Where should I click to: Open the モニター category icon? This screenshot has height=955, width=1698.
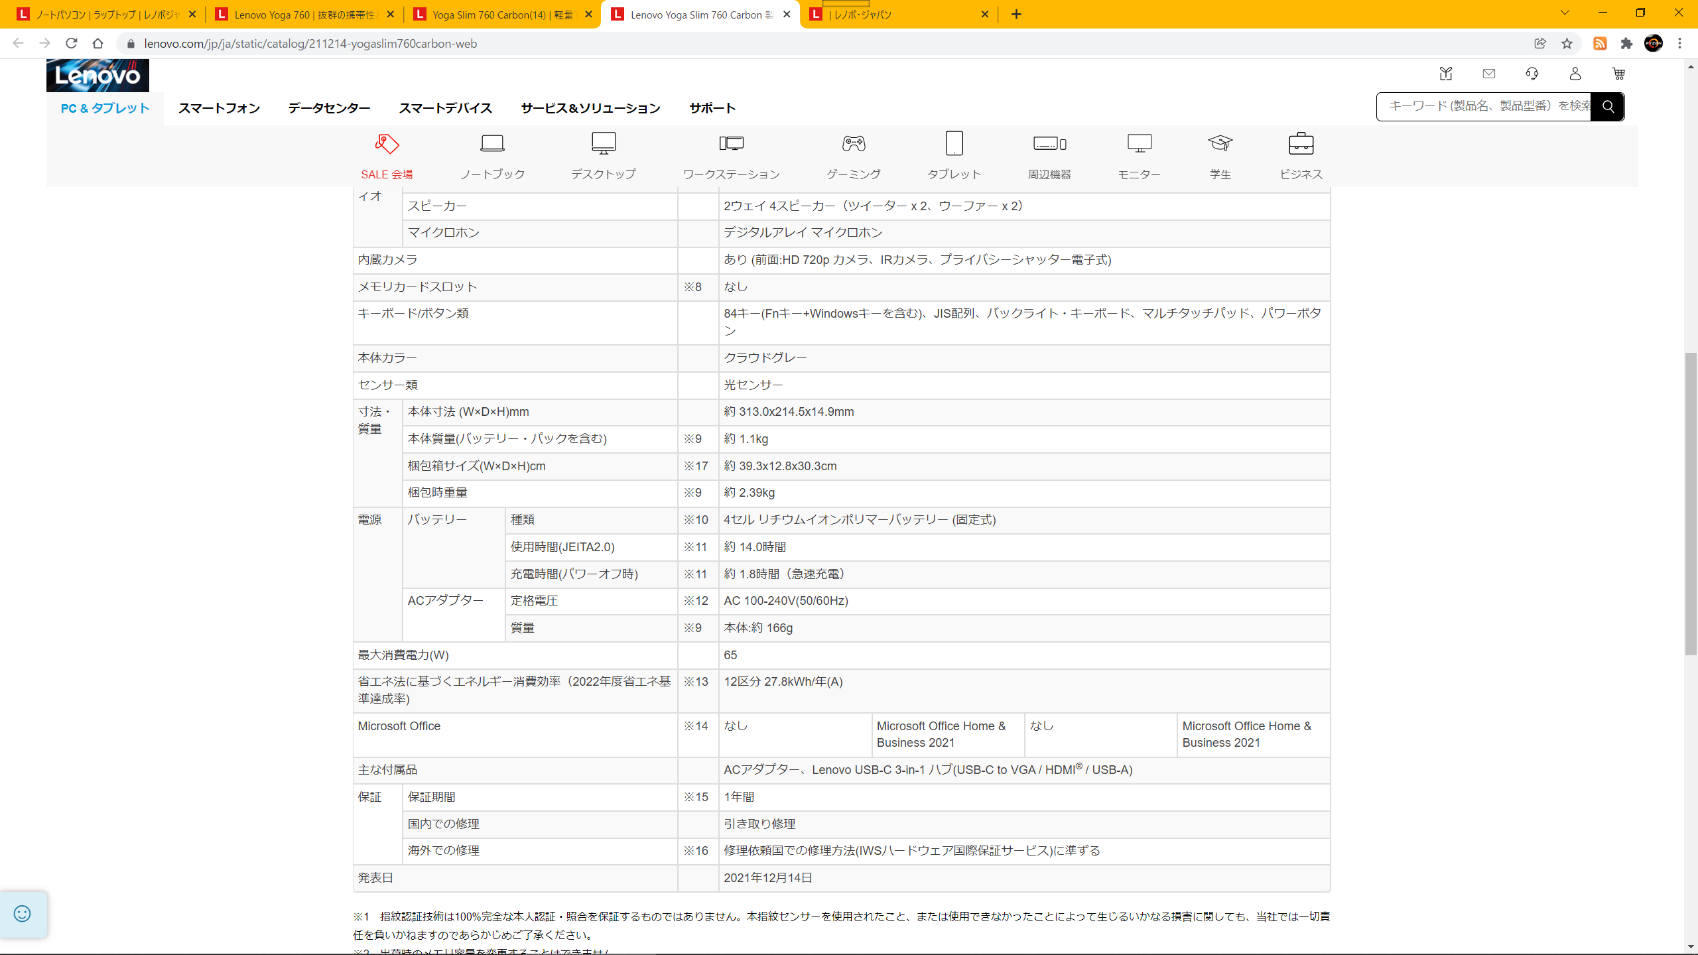pyautogui.click(x=1140, y=143)
